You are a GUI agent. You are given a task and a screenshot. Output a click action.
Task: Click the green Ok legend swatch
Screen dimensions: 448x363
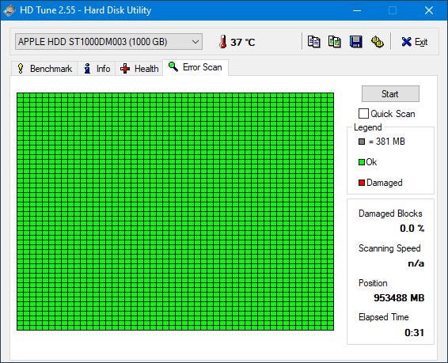pos(362,162)
